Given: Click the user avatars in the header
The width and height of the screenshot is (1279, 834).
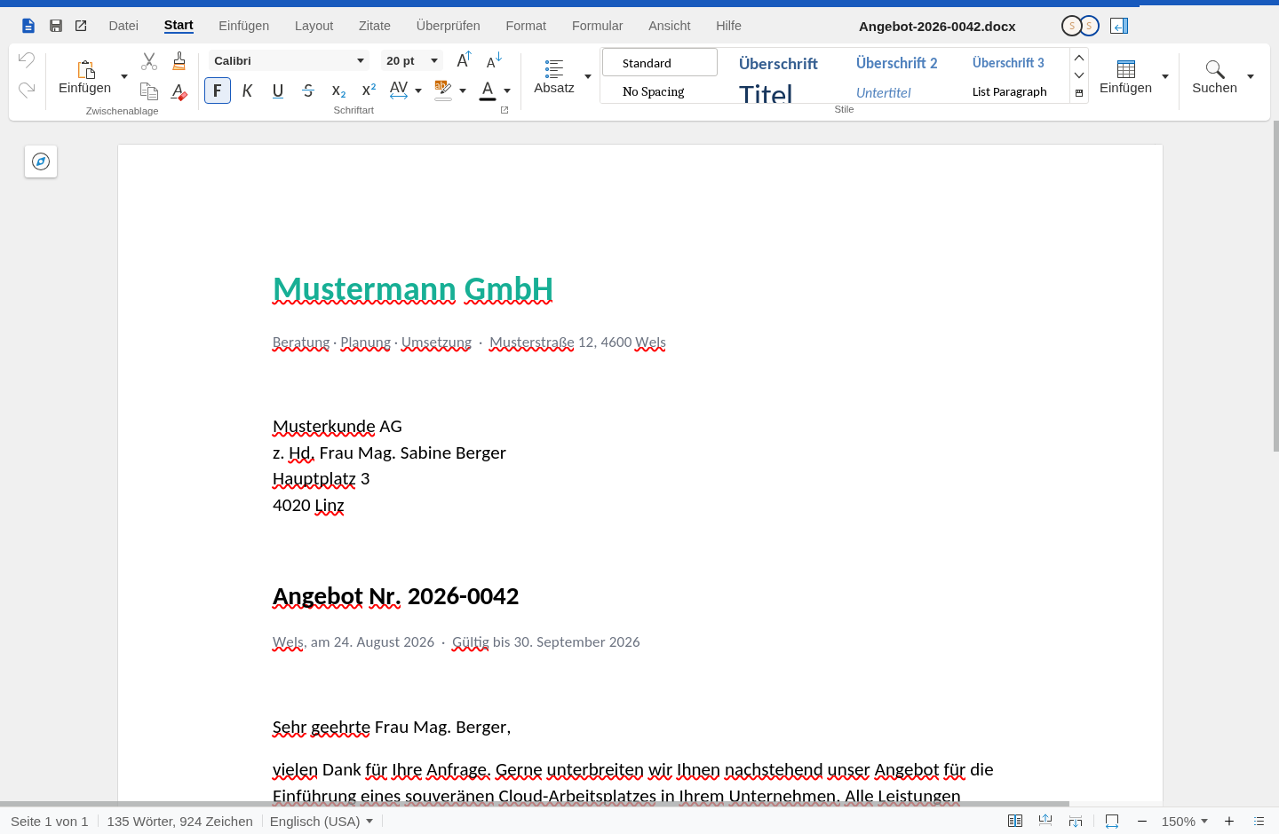Looking at the screenshot, I should (1081, 26).
